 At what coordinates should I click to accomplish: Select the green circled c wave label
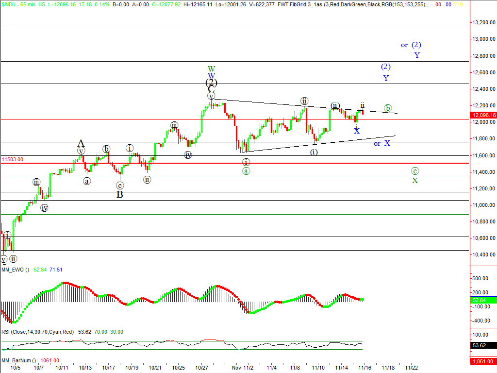coord(415,171)
